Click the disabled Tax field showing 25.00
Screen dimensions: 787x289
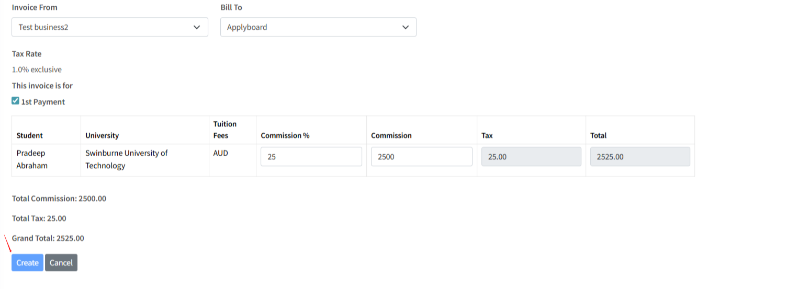coord(531,156)
